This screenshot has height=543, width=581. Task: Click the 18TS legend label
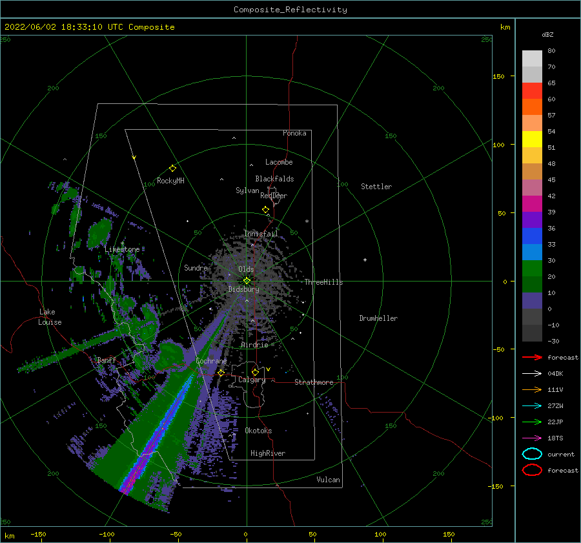coord(555,438)
